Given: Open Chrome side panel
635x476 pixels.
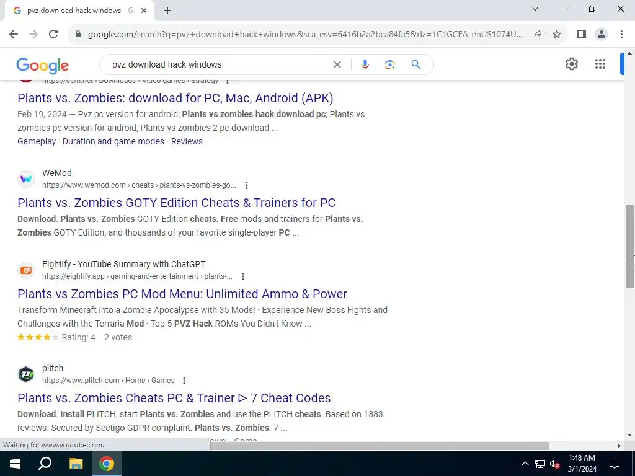Looking at the screenshot, I should click(582, 35).
